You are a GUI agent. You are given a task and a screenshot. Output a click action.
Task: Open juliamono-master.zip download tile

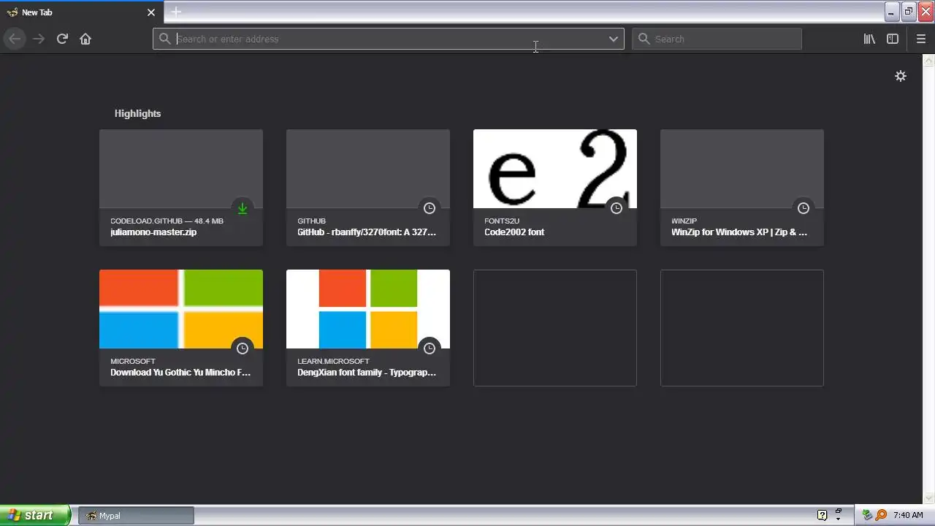coord(181,188)
